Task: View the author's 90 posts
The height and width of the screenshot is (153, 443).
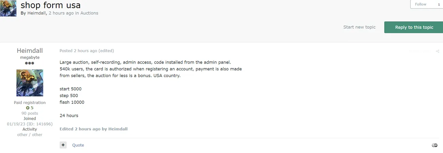Action: coord(30,113)
